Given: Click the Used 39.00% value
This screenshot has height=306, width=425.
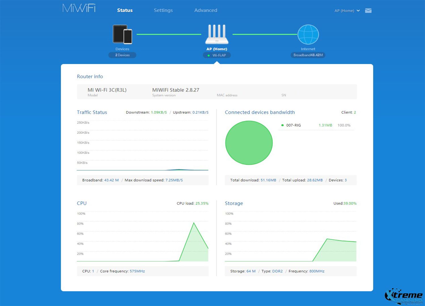Looking at the screenshot, I should 350,203.
